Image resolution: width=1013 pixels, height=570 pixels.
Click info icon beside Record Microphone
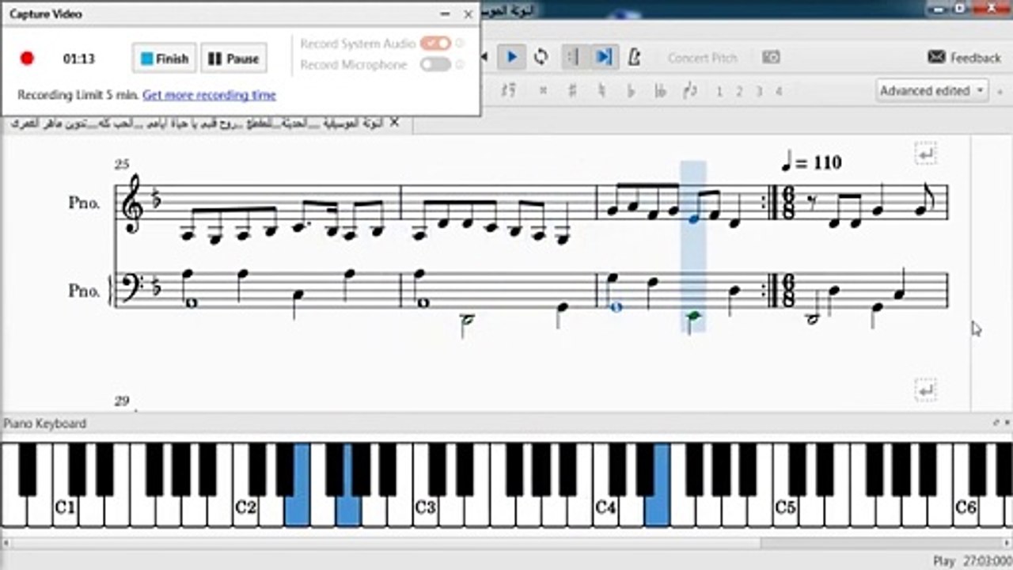pos(461,65)
